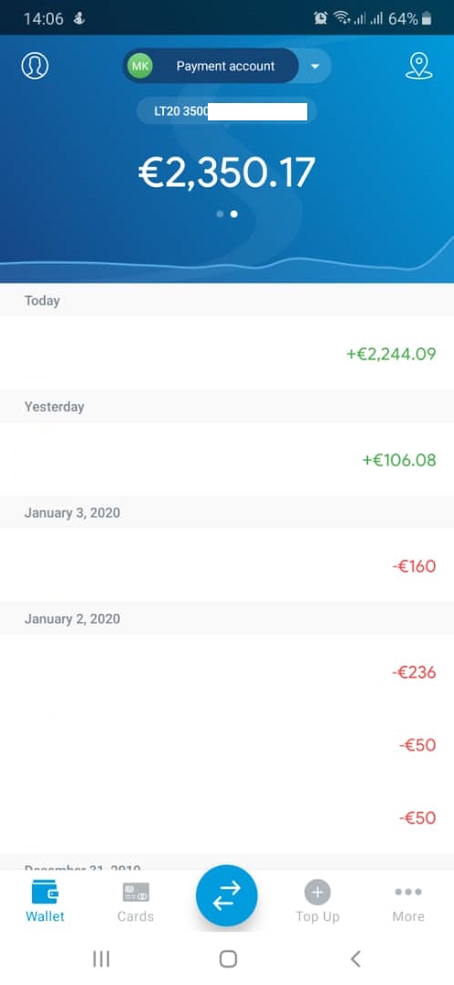Image resolution: width=454 pixels, height=985 pixels.
Task: Switch to the Wallet tab
Action: [x=46, y=903]
